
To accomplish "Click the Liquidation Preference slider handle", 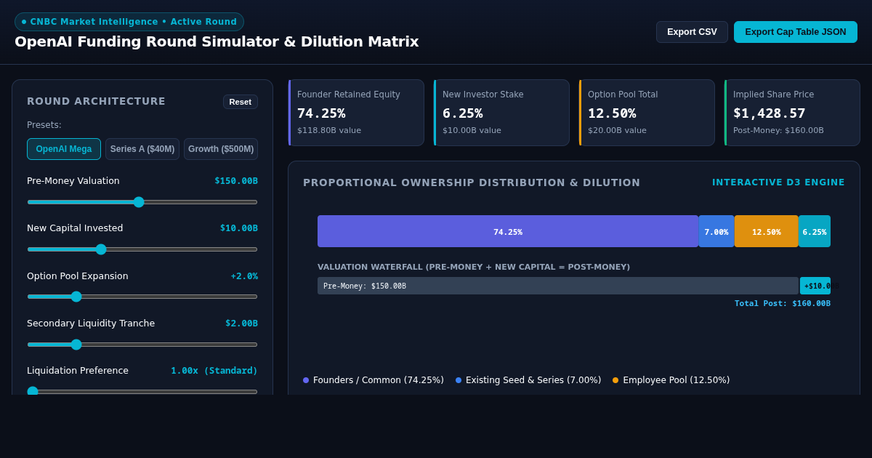I will (33, 391).
